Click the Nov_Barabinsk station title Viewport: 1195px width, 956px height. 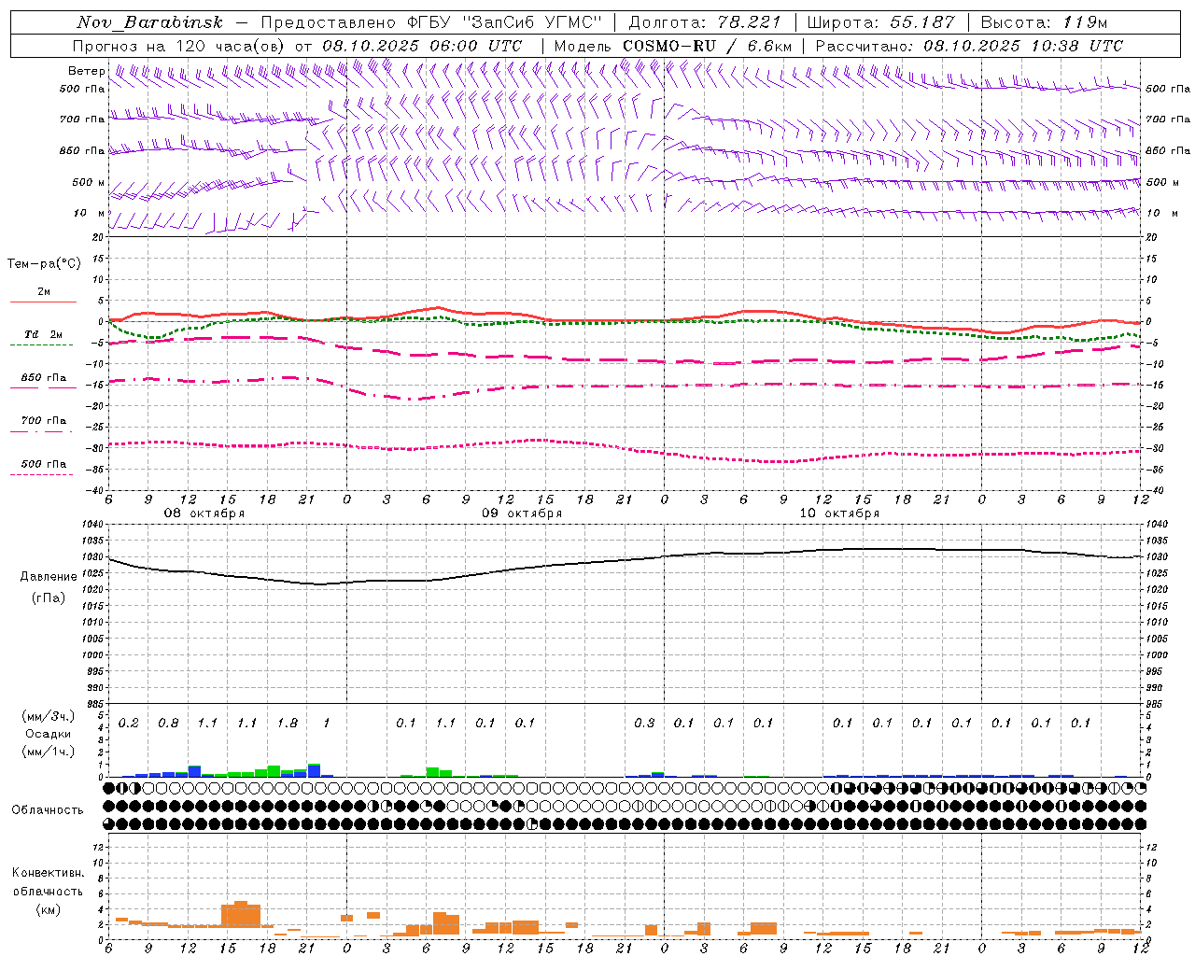click(150, 22)
